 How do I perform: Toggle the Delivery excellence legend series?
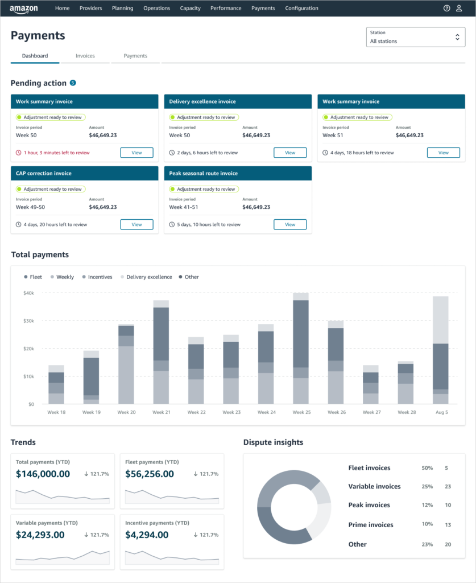(x=146, y=277)
